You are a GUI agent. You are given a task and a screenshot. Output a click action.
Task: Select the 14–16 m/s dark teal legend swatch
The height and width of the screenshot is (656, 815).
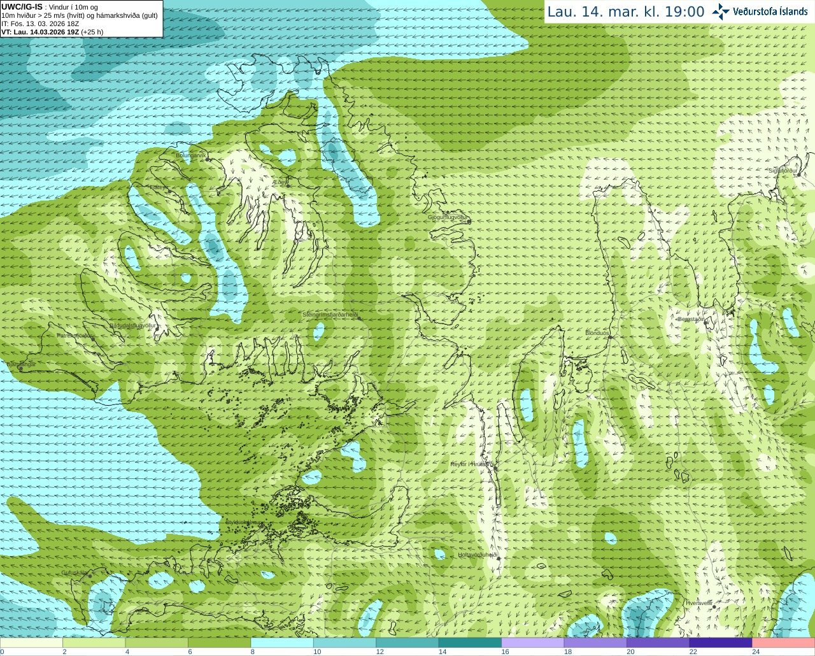tap(470, 643)
